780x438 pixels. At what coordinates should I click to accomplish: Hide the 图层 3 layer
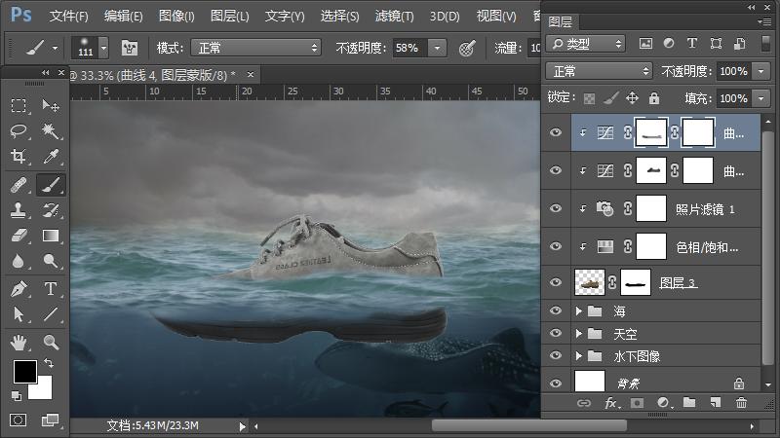pos(556,282)
